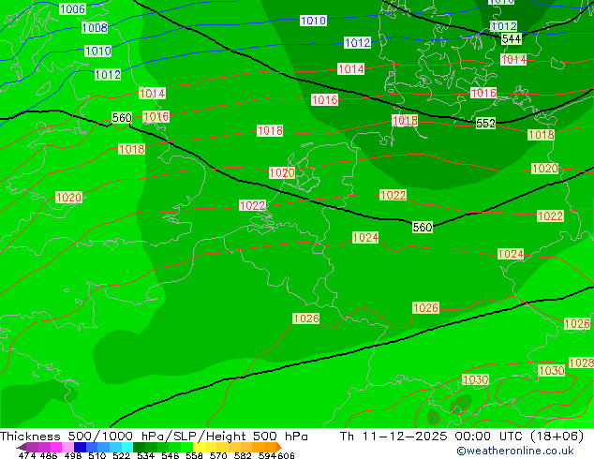
Task: Pick the bright yellow swatch above 558
Action: pos(199,447)
